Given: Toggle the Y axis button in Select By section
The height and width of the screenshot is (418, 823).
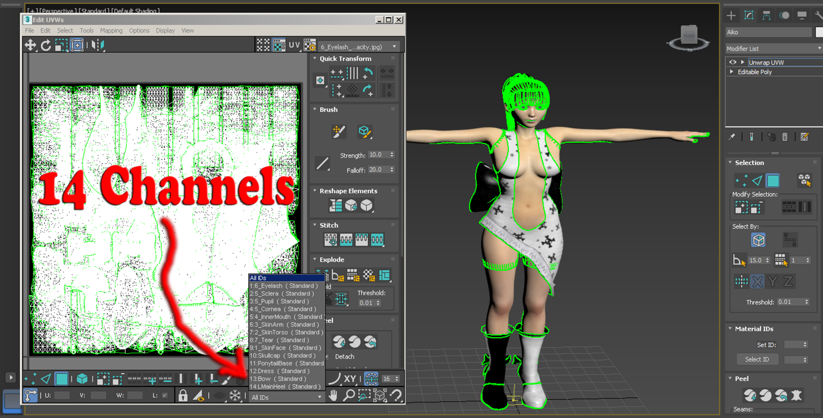Looking at the screenshot, I should (773, 281).
